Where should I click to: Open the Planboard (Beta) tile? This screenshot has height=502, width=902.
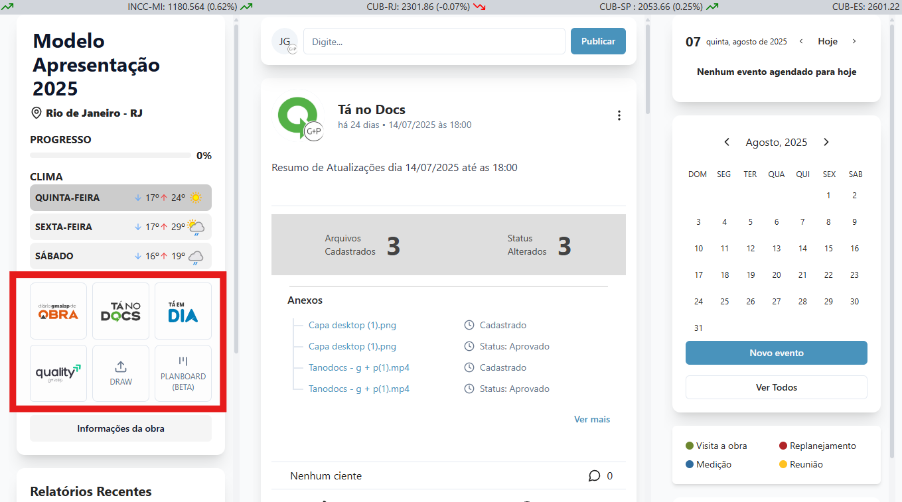[183, 373]
